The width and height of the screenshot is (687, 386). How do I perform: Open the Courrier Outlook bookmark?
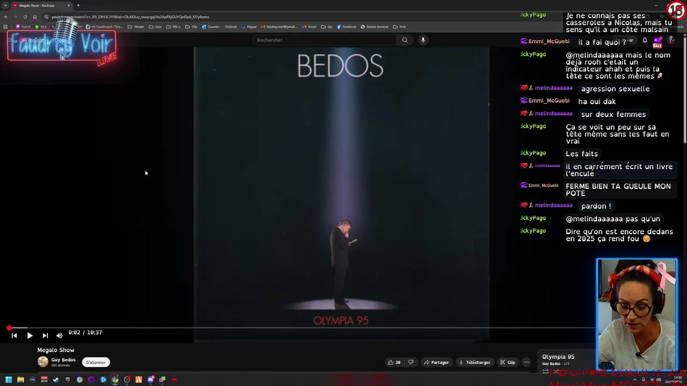(219, 27)
